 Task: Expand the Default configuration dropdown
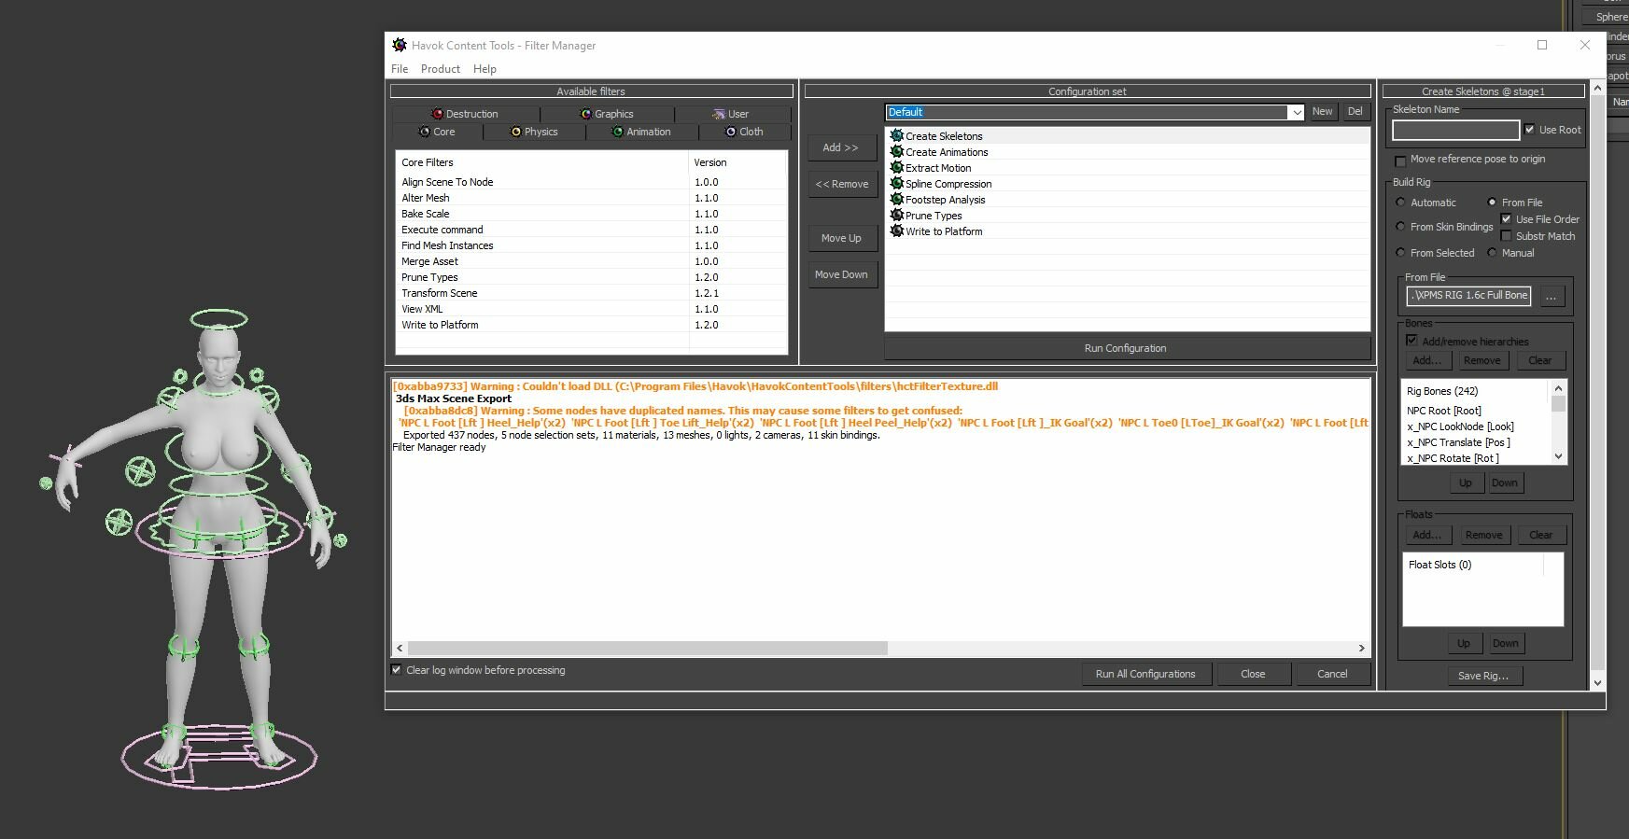pos(1296,112)
